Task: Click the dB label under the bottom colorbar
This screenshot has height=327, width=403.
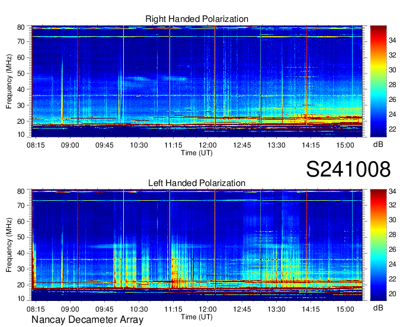Action: 378,307
